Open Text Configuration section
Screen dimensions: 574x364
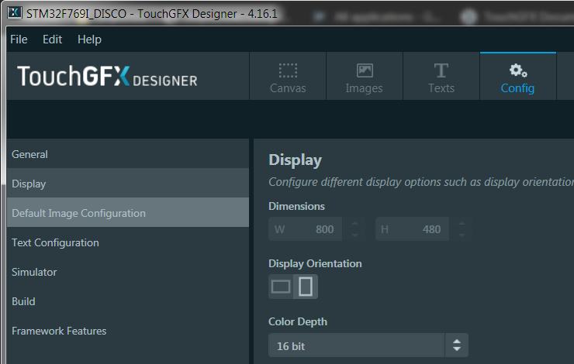[128, 242]
